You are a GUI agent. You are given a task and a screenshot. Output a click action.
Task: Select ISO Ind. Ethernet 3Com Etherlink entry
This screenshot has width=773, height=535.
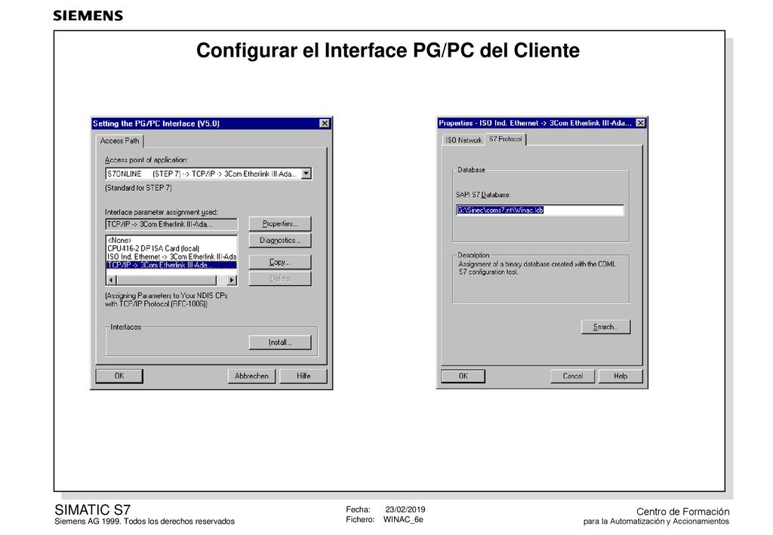pyautogui.click(x=171, y=257)
